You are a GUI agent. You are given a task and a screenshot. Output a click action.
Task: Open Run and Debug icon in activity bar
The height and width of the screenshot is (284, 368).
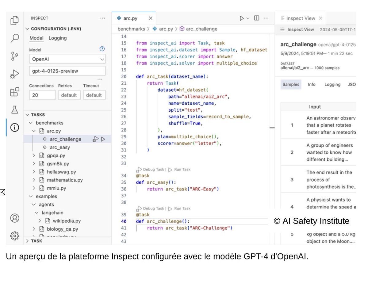[x=15, y=74]
